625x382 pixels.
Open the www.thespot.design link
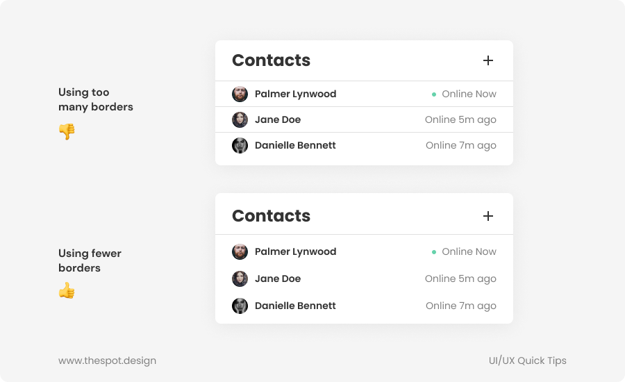(107, 360)
